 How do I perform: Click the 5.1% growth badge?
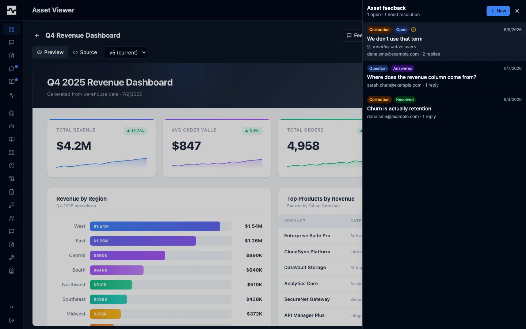252,131
